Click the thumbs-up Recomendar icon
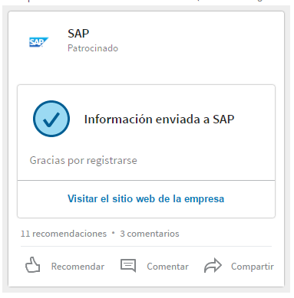 33,265
